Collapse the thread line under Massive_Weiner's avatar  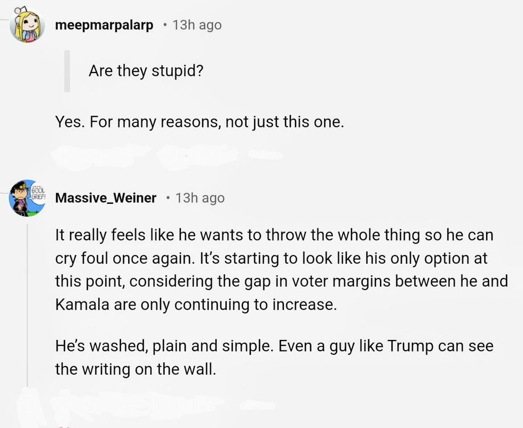coord(27,299)
